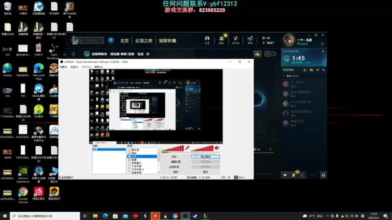
Task: Open the 商城 store icon in League client
Action: (250, 40)
